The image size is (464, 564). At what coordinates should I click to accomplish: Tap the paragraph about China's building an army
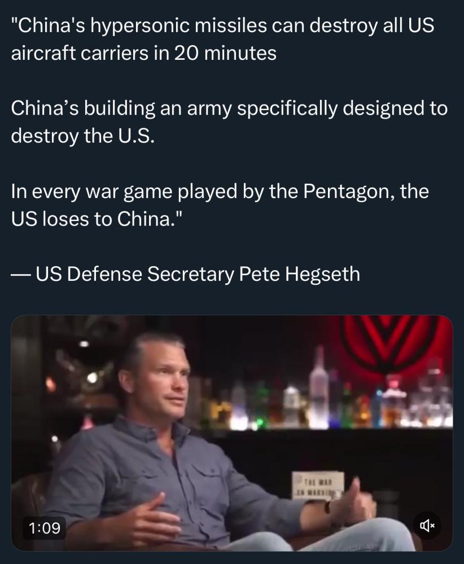(229, 122)
